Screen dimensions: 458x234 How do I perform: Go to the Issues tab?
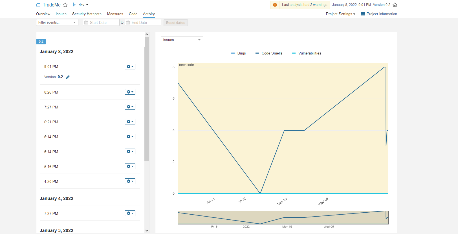click(61, 14)
